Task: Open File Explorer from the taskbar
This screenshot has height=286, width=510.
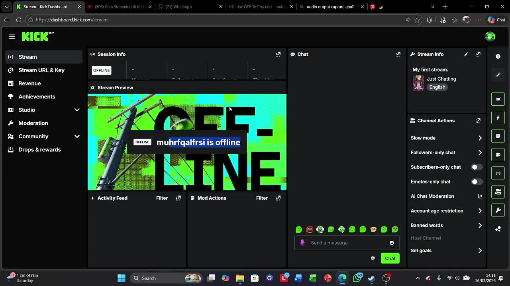Action: [x=240, y=278]
